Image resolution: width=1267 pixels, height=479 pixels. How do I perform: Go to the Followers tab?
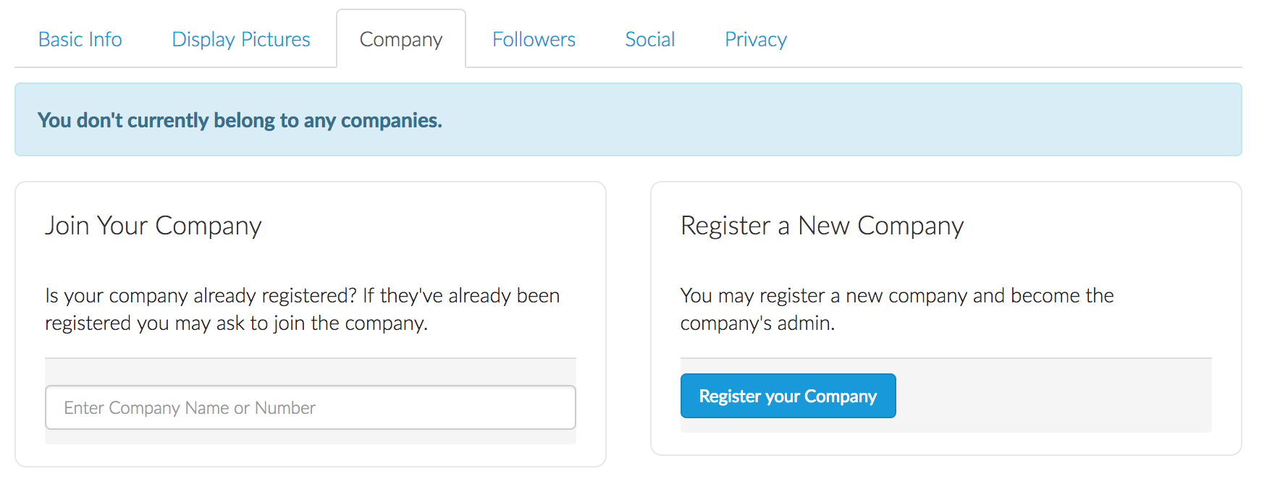tap(534, 39)
